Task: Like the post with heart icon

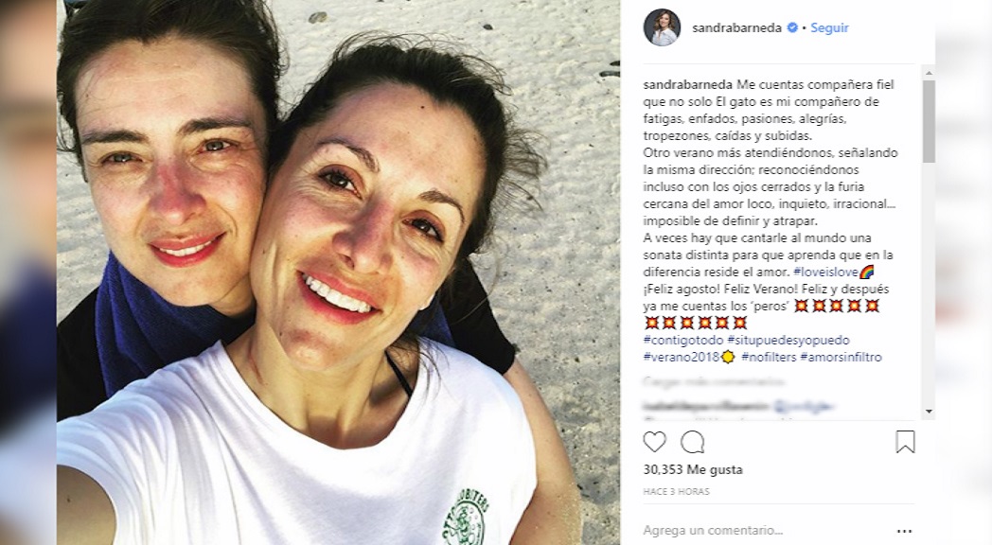Action: click(x=654, y=442)
